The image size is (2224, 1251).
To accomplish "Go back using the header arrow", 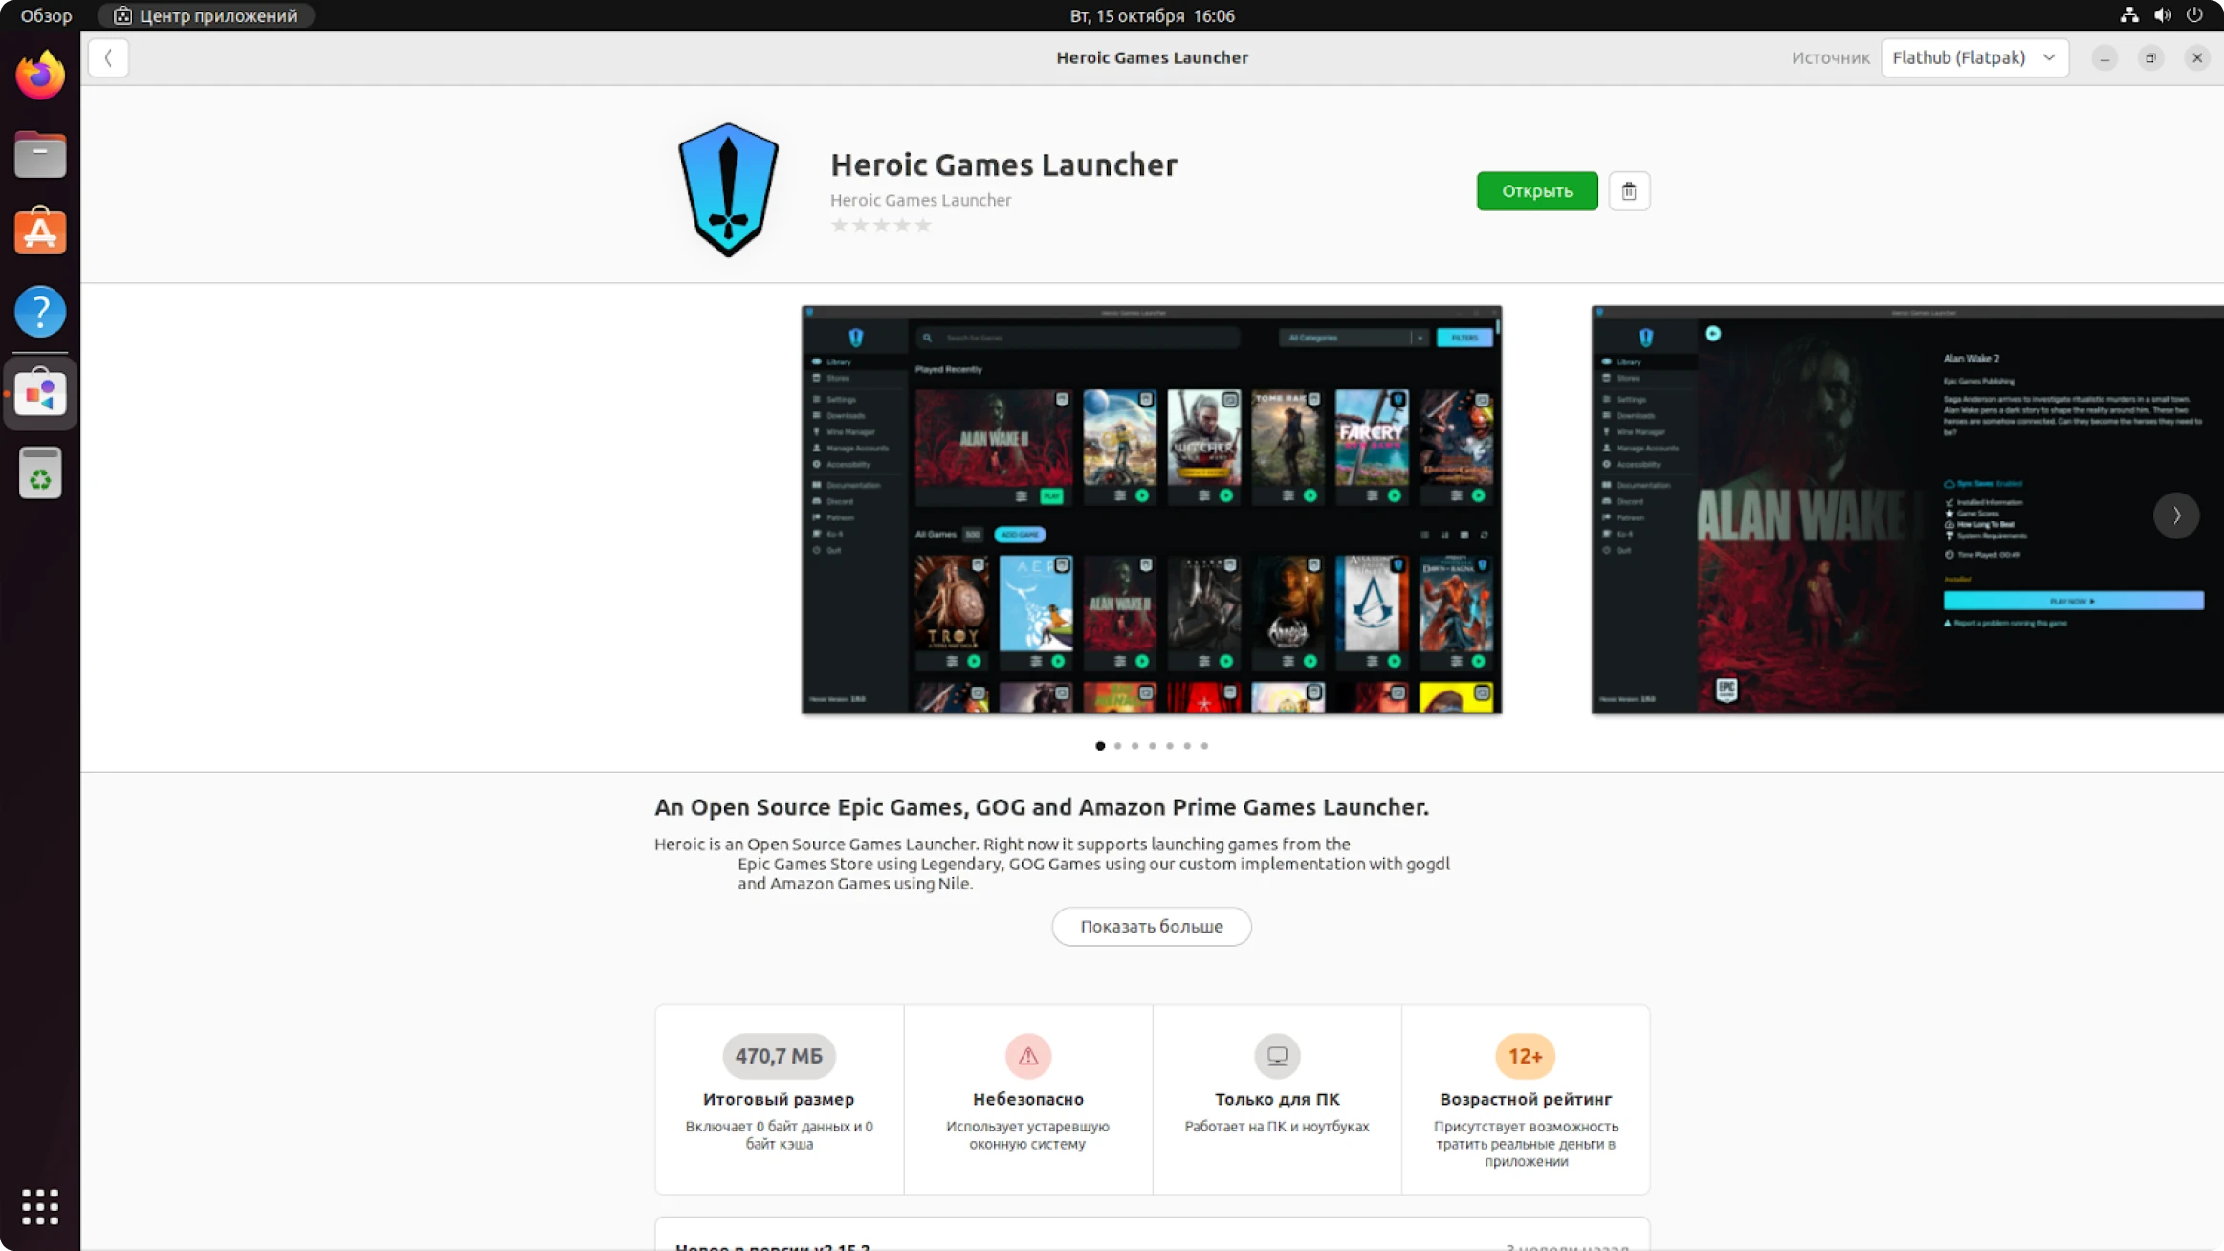I will click(108, 57).
